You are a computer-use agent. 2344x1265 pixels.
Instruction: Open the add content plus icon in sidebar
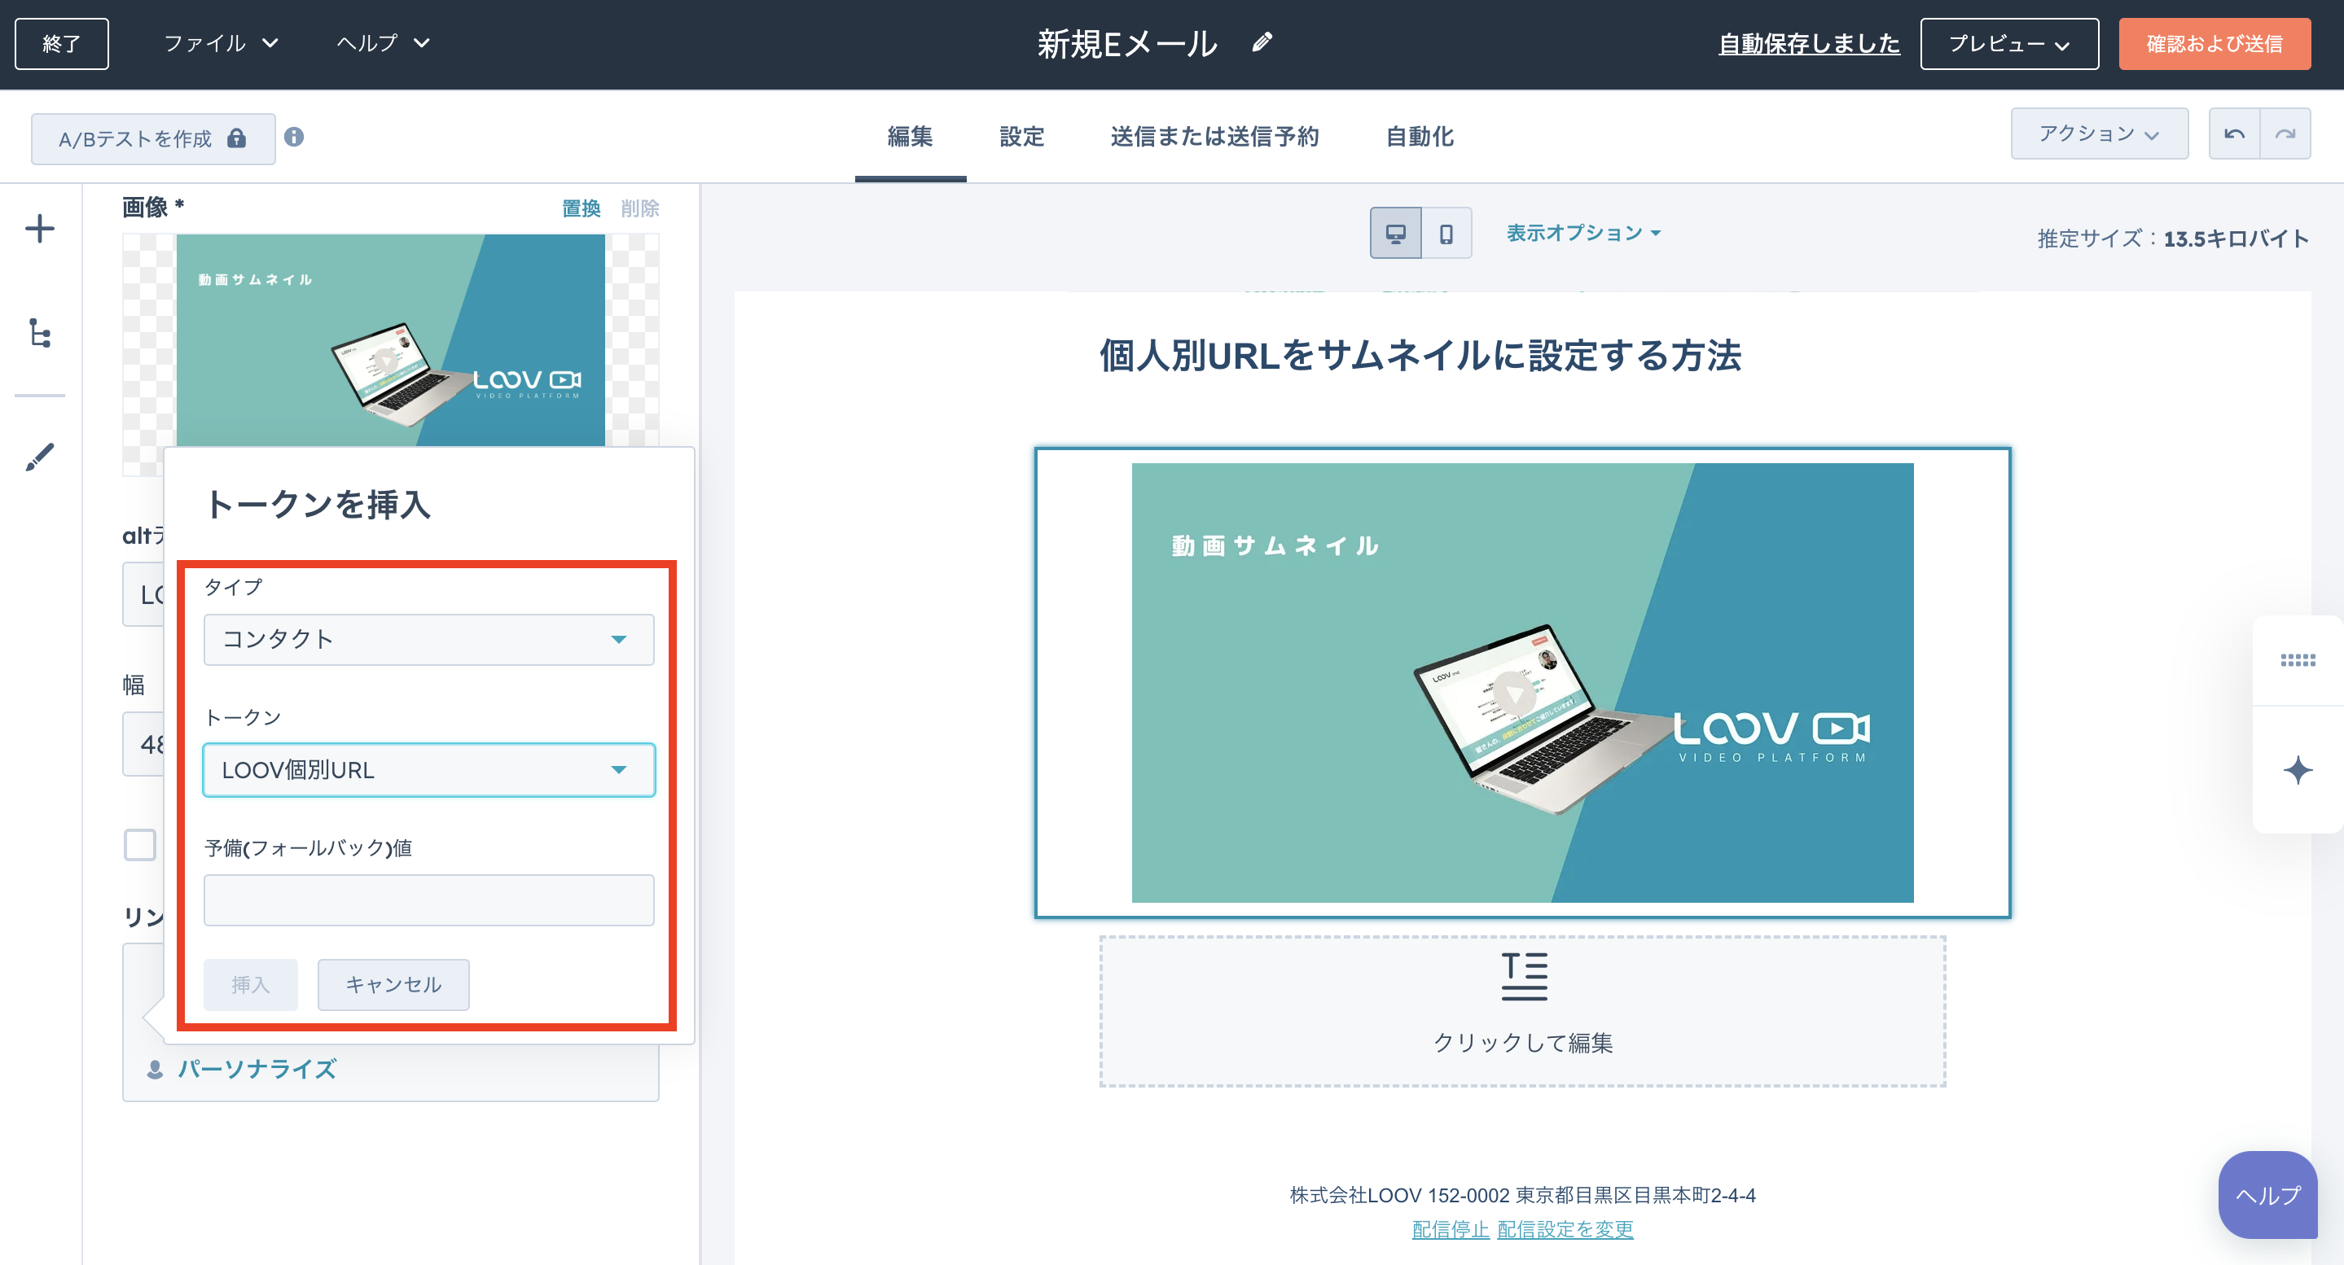point(40,228)
